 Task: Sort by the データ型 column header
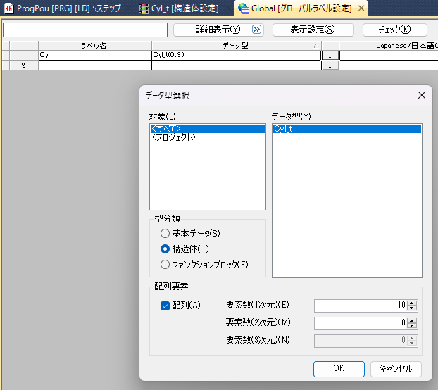coord(237,46)
